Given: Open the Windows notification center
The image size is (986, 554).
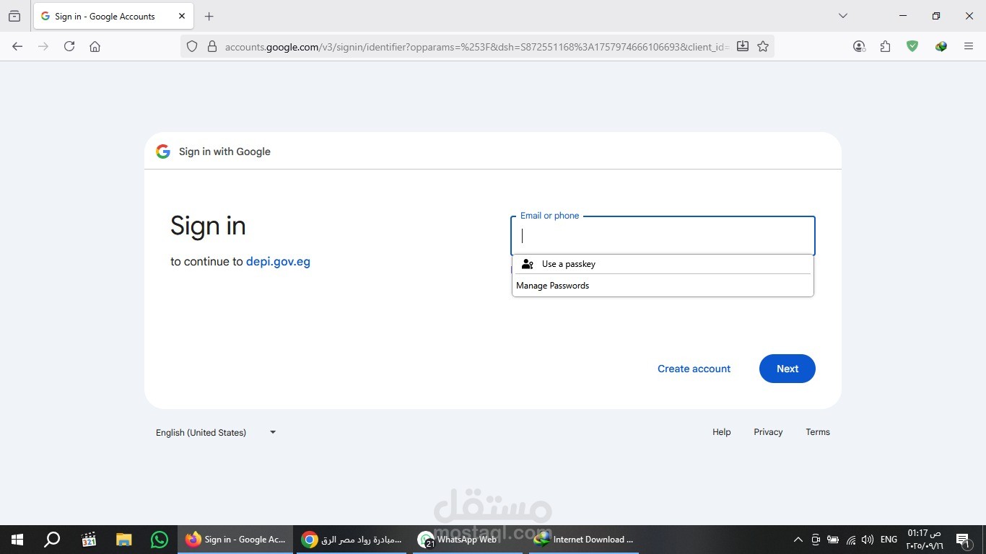Looking at the screenshot, I should pyautogui.click(x=963, y=540).
